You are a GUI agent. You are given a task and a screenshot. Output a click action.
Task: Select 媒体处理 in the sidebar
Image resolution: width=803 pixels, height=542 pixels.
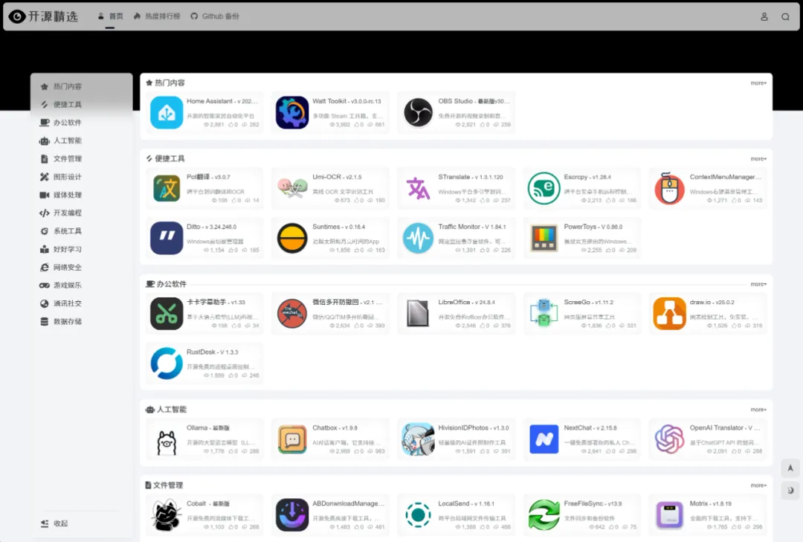coord(82,195)
